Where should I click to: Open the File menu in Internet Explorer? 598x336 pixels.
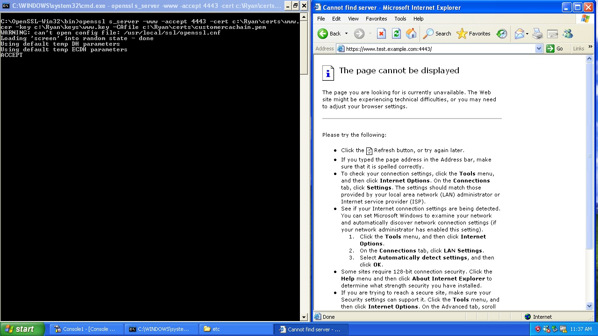pyautogui.click(x=321, y=19)
